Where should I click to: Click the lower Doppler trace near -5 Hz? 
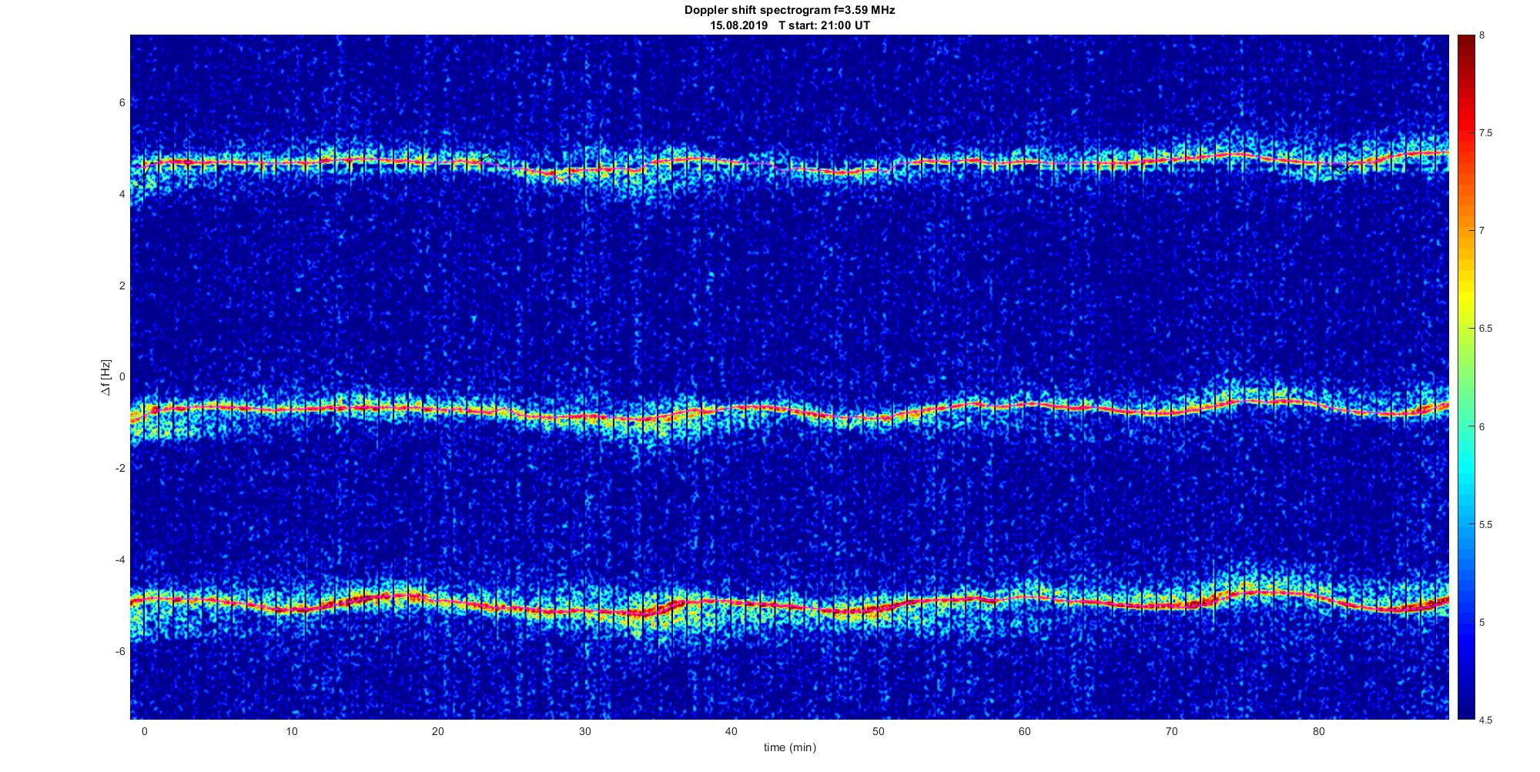(x=790, y=606)
